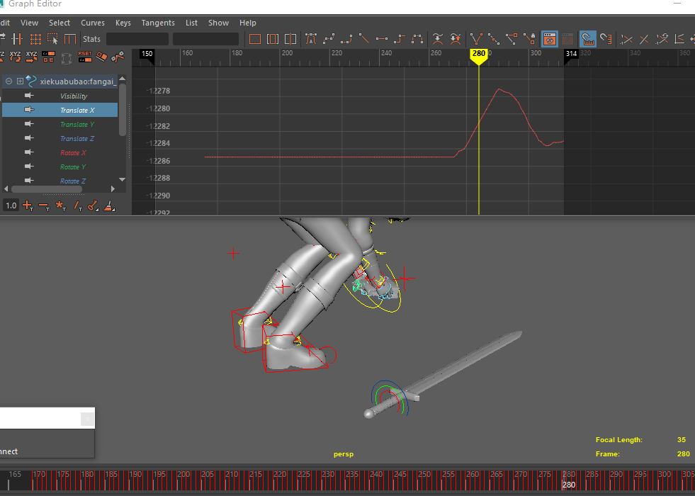This screenshot has height=496, width=695.
Task: Apply flat tangents to keys
Action: (382, 39)
